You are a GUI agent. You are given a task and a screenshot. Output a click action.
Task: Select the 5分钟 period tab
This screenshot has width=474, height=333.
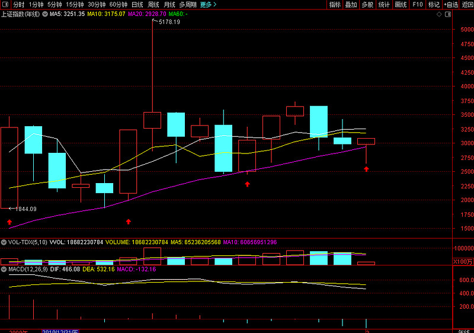pos(55,5)
